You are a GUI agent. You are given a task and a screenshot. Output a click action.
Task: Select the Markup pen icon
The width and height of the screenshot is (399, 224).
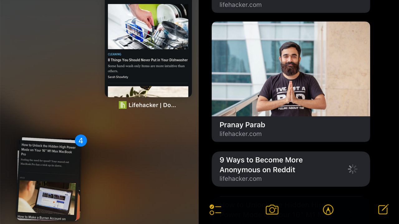(328, 210)
